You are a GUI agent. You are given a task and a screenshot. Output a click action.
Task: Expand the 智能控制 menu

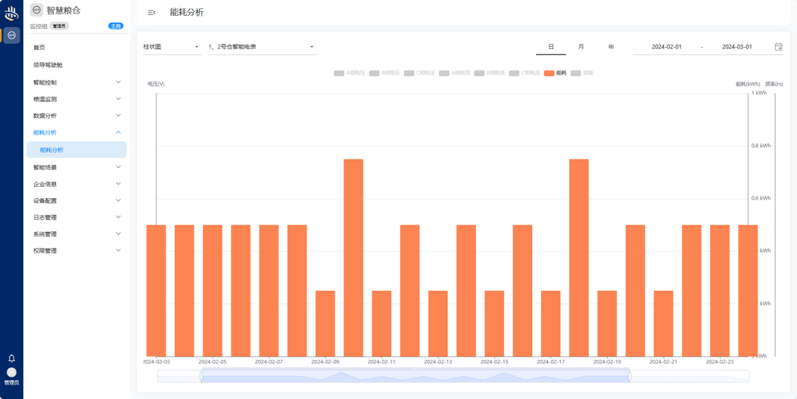(76, 82)
